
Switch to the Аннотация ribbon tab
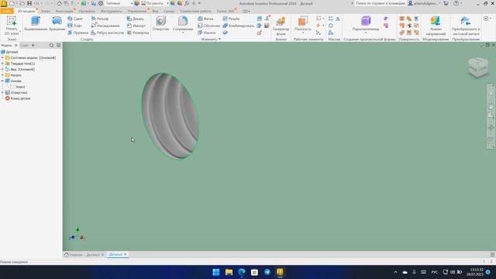[64, 11]
